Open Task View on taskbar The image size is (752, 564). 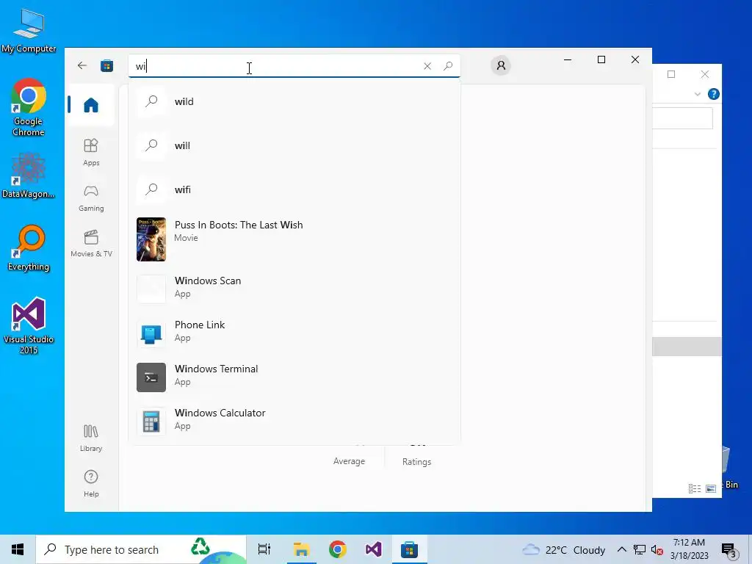(x=264, y=549)
